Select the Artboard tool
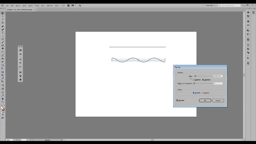Screen dimensions: 256x144 tap(3, 92)
